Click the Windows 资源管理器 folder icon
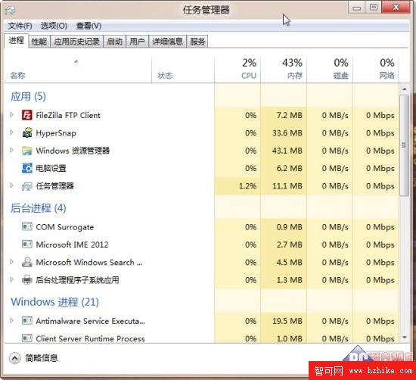This screenshot has width=416, height=380. pos(26,151)
